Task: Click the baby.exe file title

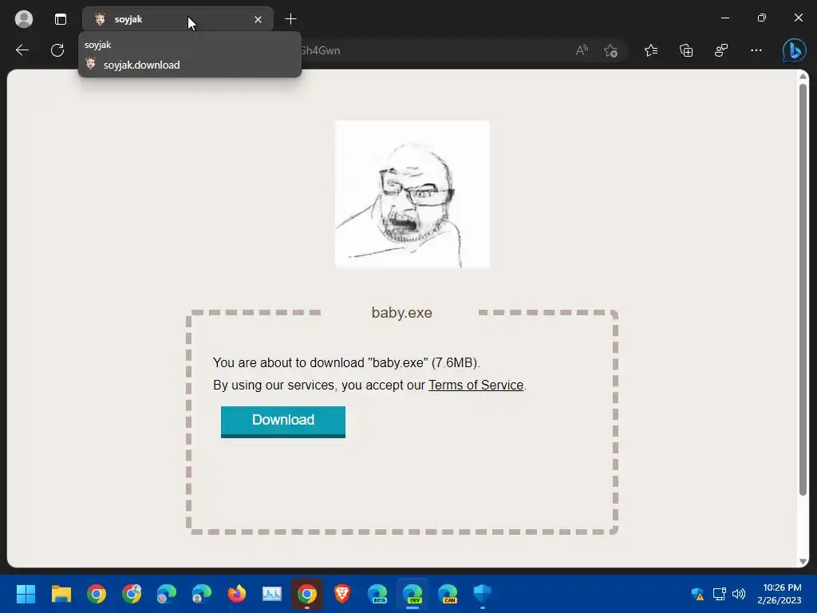Action: (402, 313)
